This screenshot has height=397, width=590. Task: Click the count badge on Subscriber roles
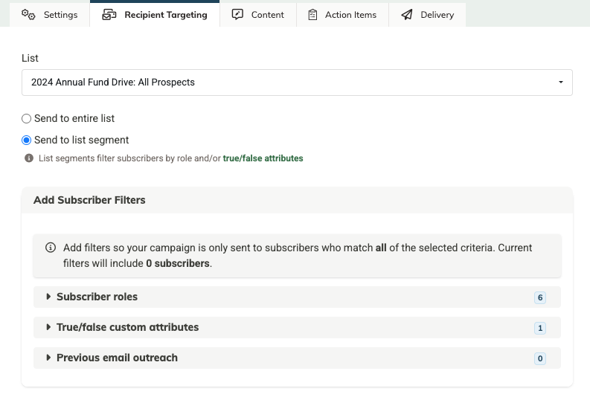540,297
